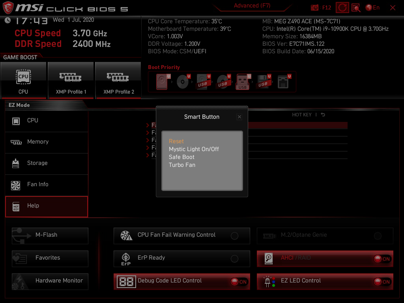Expand the first red-arrow hotkey row
The height and width of the screenshot is (303, 404).
148,125
